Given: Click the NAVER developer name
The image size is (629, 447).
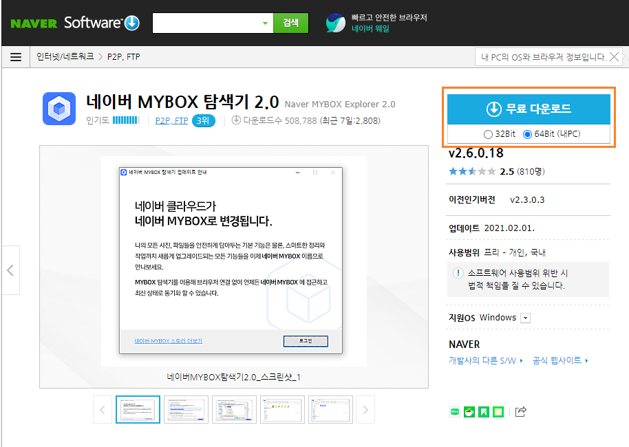Looking at the screenshot, I should click(464, 345).
